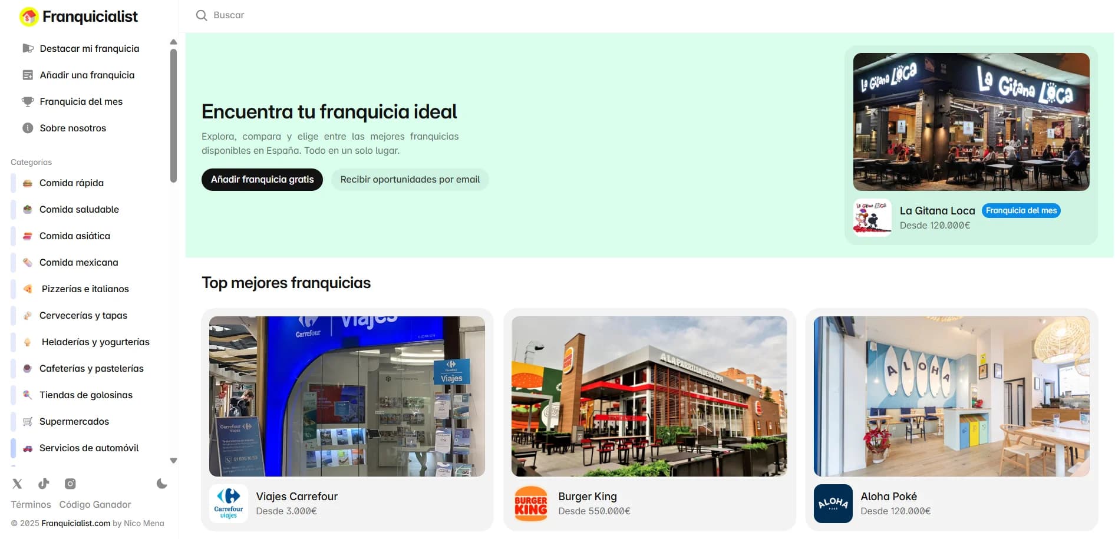The height and width of the screenshot is (539, 1115).
Task: Click the Añadir una franquicia icon
Action: click(x=28, y=75)
